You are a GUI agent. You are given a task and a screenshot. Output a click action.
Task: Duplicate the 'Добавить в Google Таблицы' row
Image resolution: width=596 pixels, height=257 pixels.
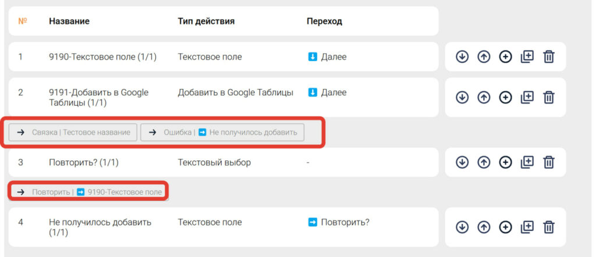point(527,98)
